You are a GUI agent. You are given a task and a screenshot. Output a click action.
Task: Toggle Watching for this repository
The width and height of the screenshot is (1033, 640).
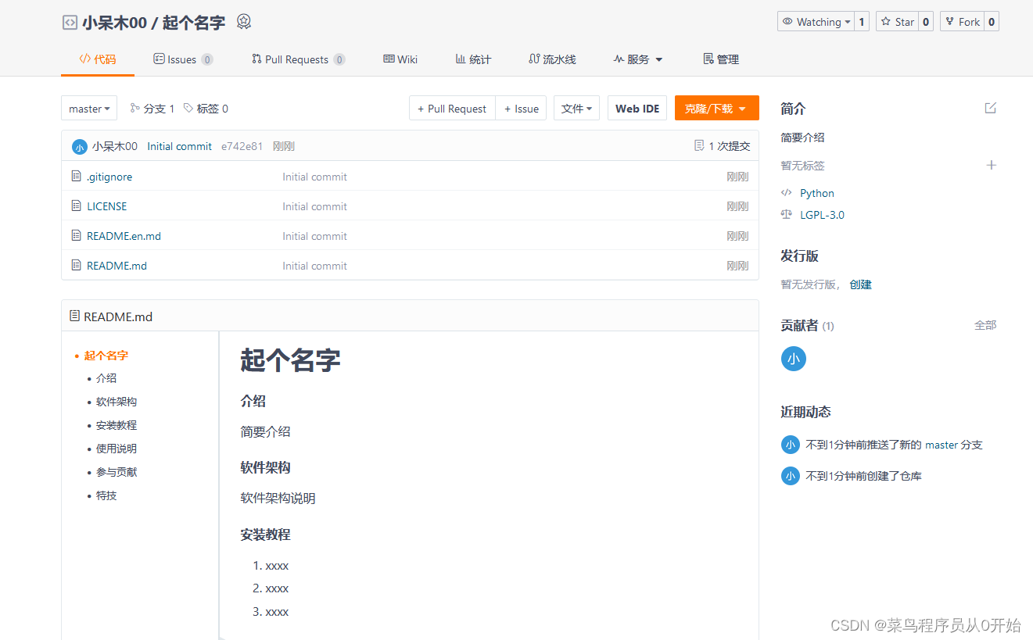click(x=816, y=21)
